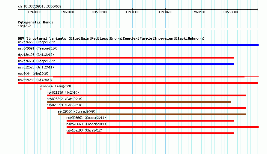Screen dimensions: 267x154
Task: Click the ruler's left end arrow
Action: click(x=19, y=9)
